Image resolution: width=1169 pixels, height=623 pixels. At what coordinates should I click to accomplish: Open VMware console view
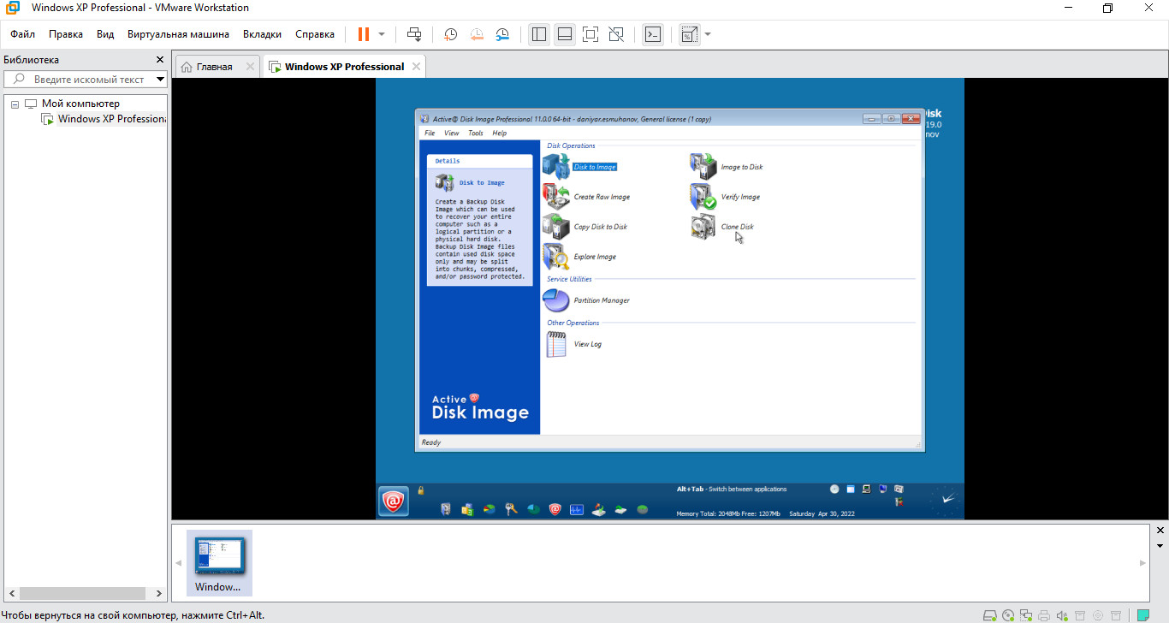[653, 34]
